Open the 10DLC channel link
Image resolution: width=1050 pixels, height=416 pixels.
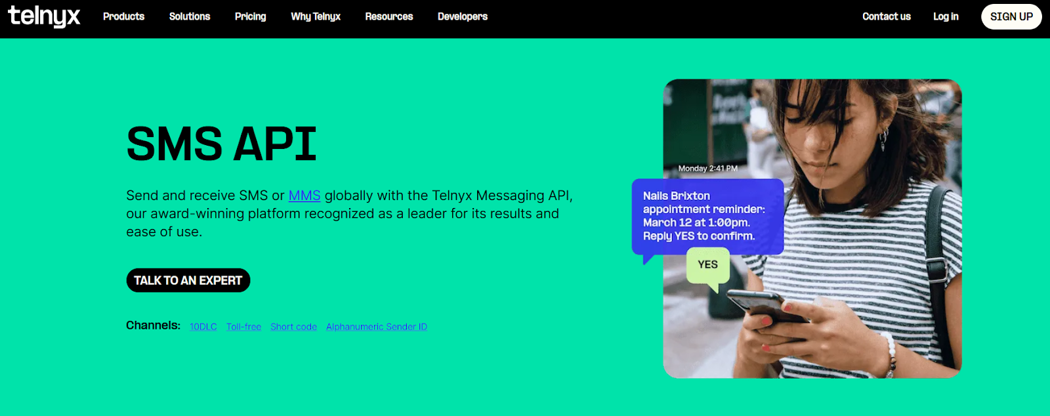pyautogui.click(x=203, y=327)
